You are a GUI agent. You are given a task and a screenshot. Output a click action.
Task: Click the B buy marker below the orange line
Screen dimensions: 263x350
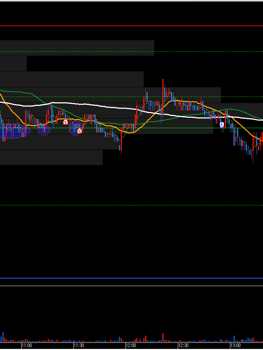click(65, 122)
